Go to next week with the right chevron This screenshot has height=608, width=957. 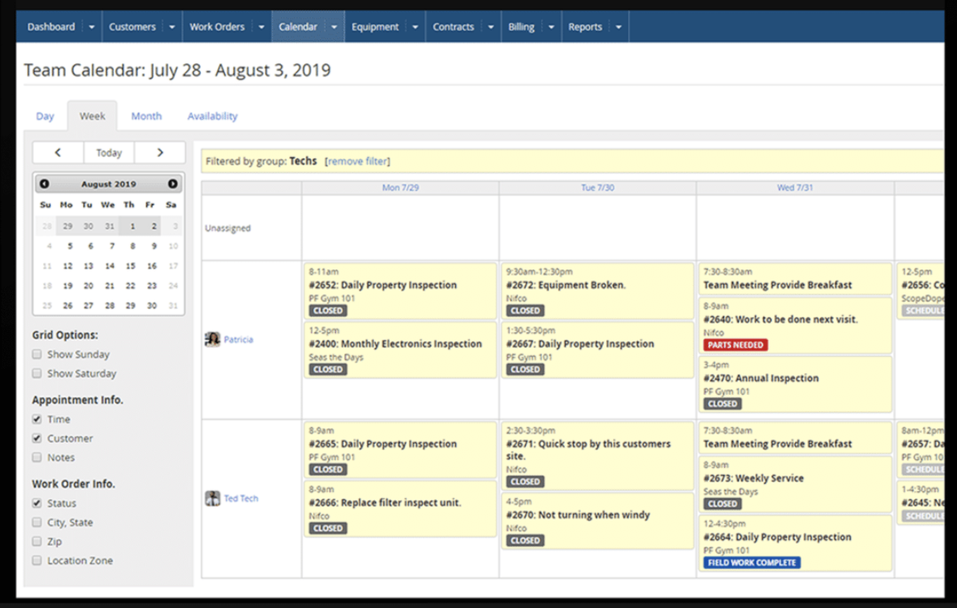click(160, 152)
